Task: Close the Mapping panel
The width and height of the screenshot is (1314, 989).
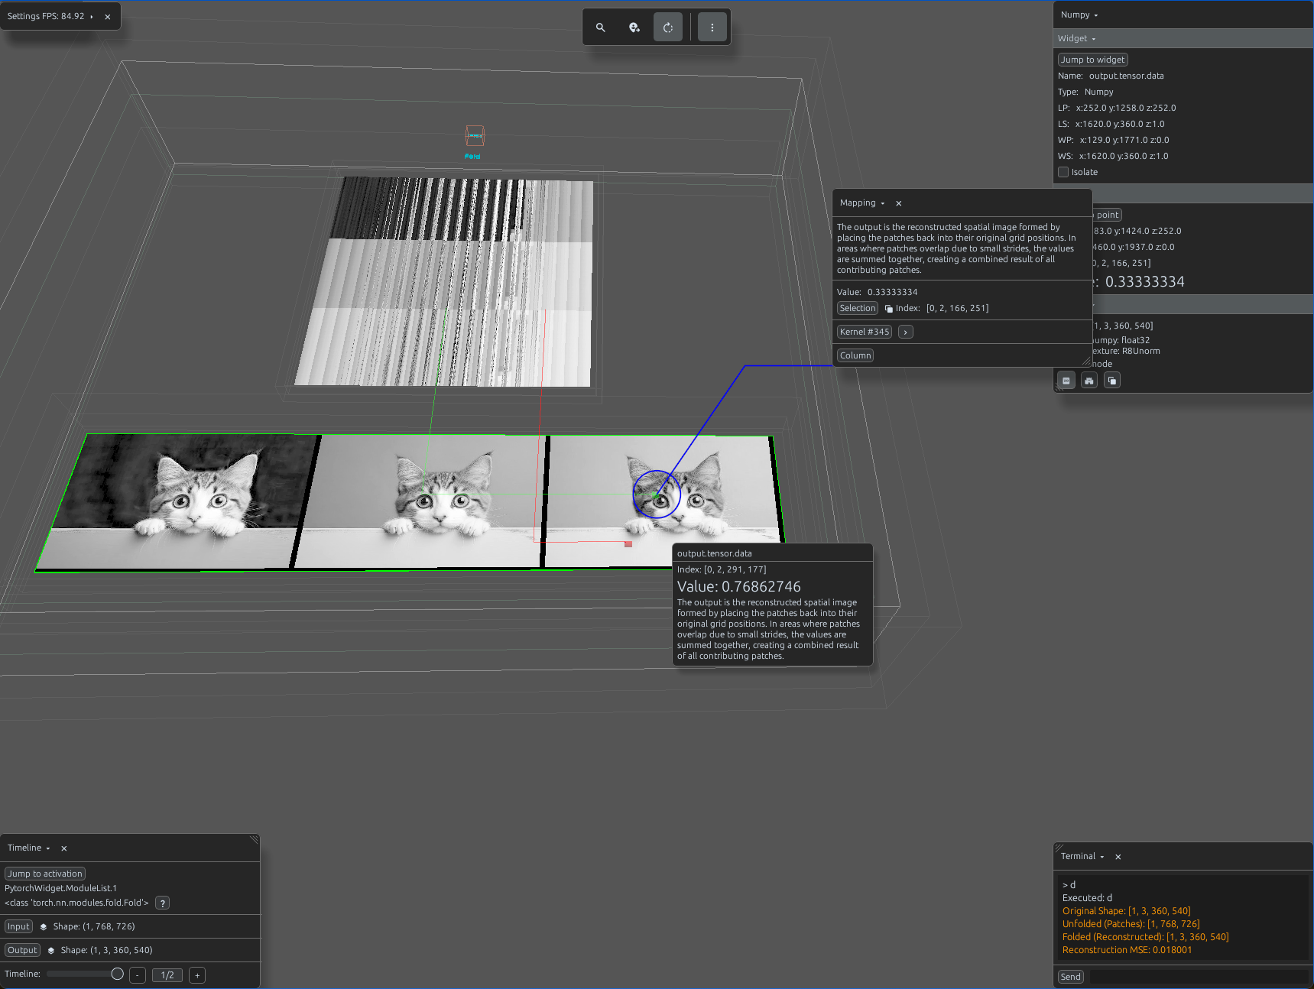Action: coord(899,203)
